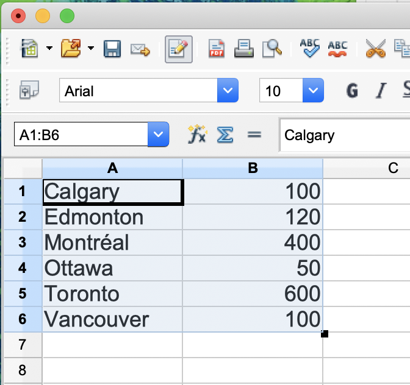Select cell with value 50
410x385 pixels.
point(253,268)
